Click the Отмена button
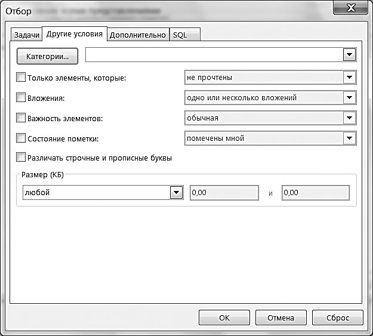The height and width of the screenshot is (336, 373). point(281,317)
